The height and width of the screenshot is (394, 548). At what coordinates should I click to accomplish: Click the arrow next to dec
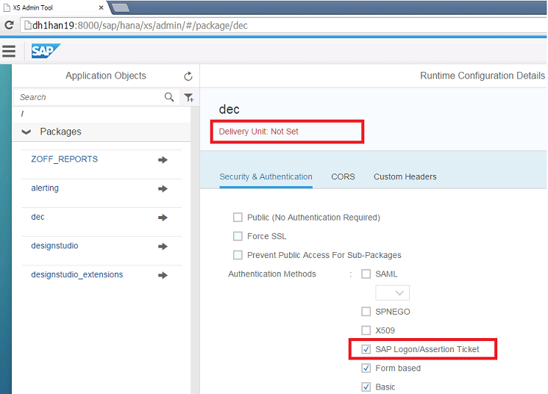163,218
